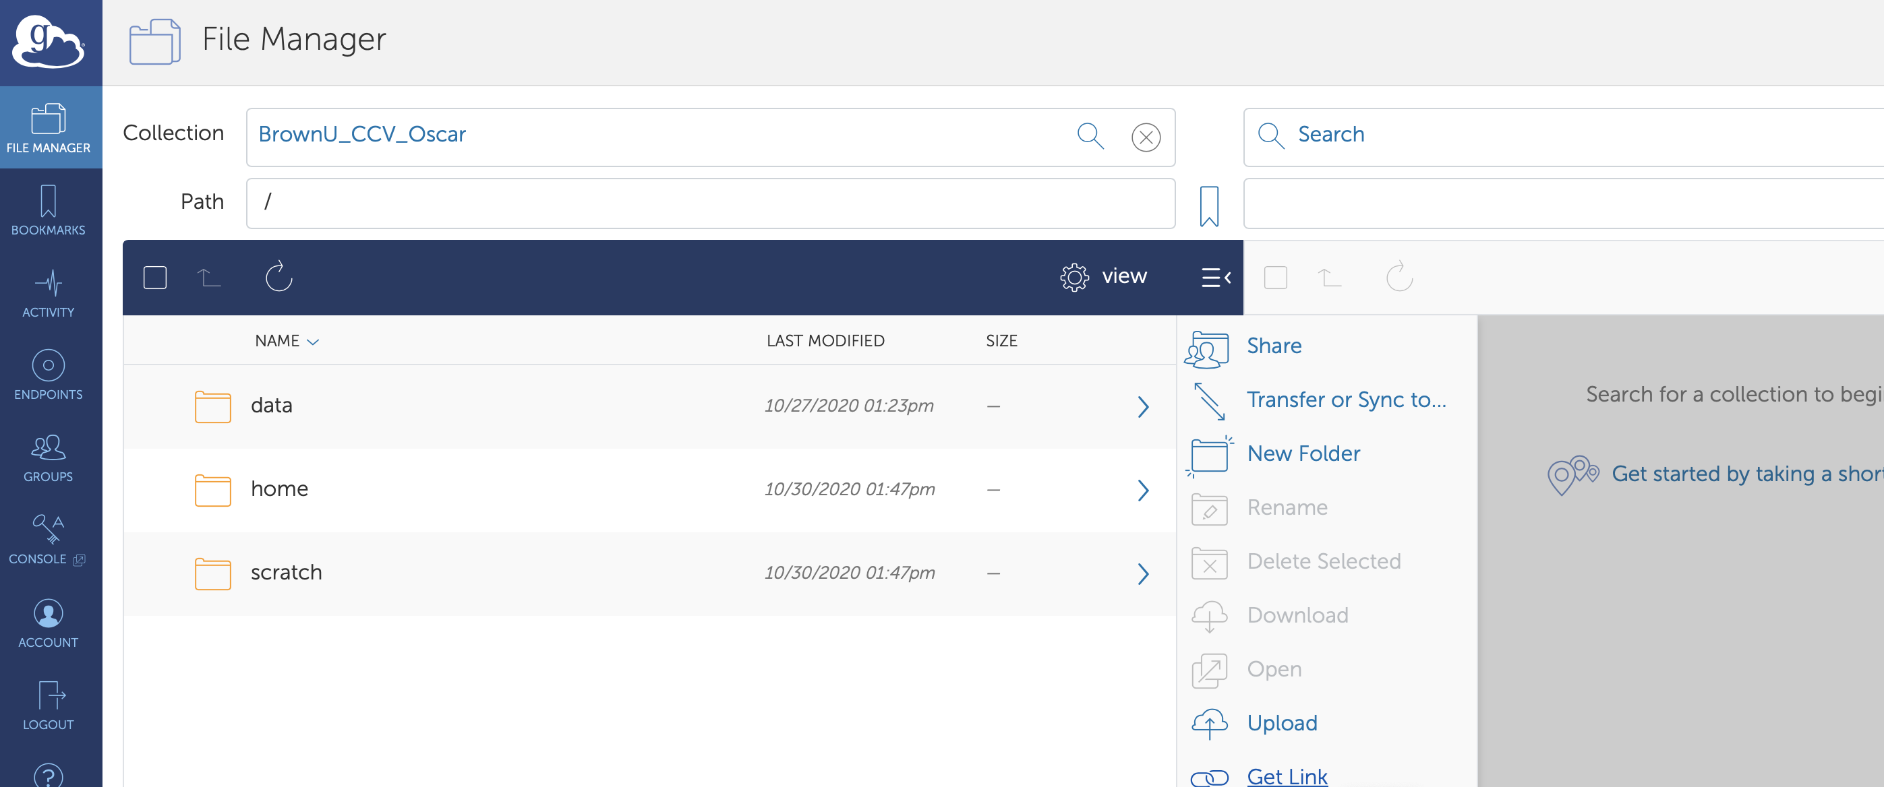Go to Endpoints in the sidebar
Viewport: 1884px width, 787px height.
[49, 375]
